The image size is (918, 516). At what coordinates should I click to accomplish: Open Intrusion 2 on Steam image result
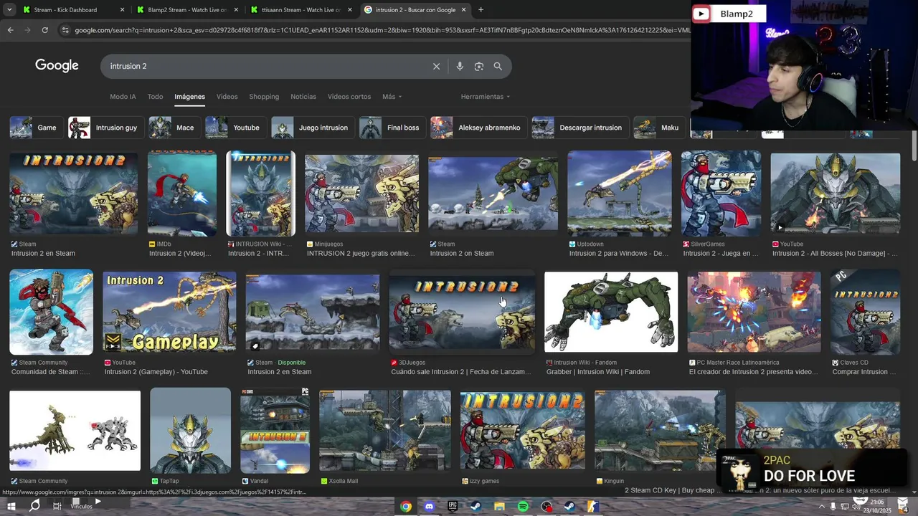(493, 193)
